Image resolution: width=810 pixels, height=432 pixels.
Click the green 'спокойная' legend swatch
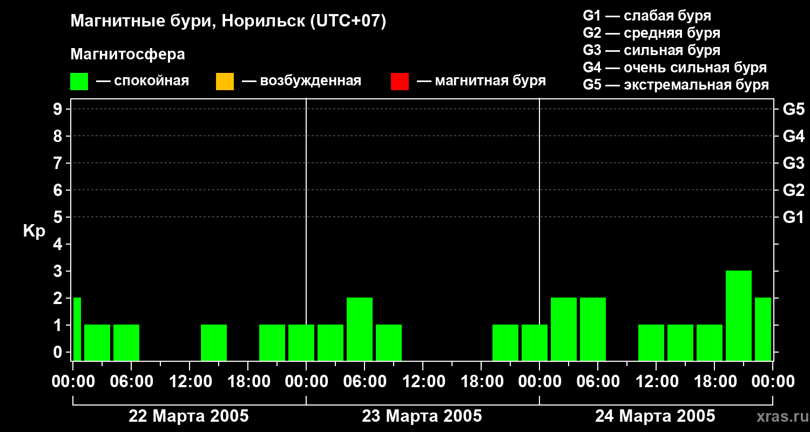pyautogui.click(x=79, y=81)
